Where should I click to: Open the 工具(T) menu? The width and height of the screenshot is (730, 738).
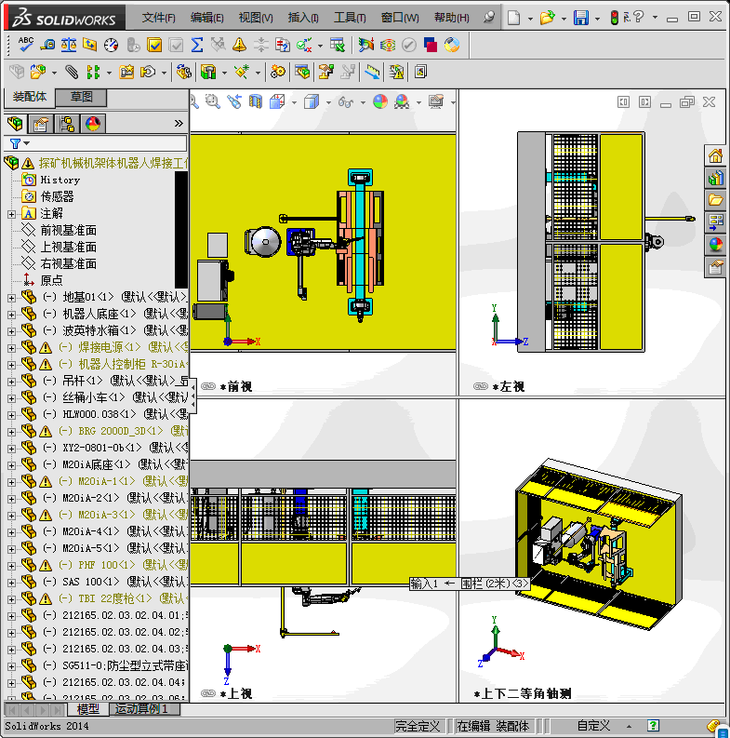click(x=350, y=18)
